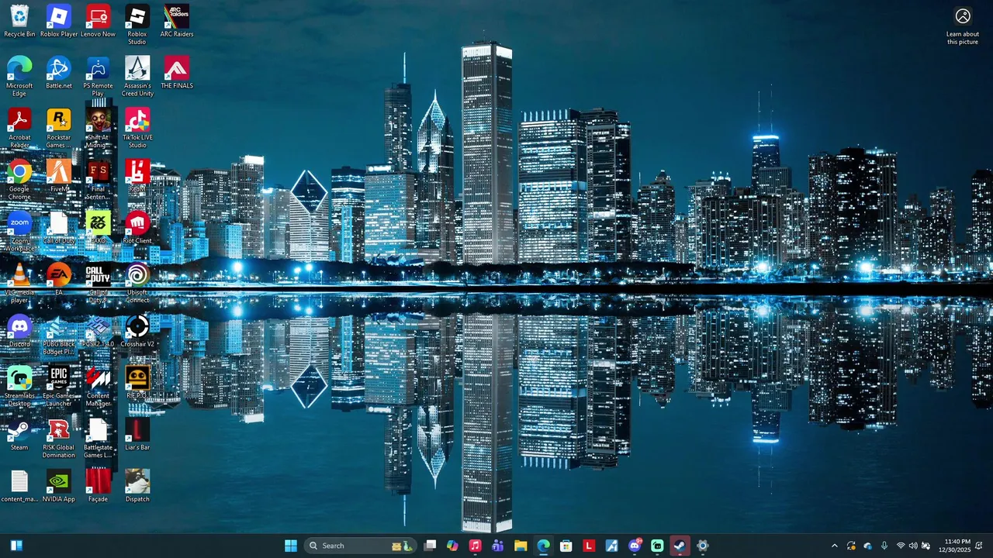
Task: Click the taskbar Search box
Action: click(x=361, y=546)
